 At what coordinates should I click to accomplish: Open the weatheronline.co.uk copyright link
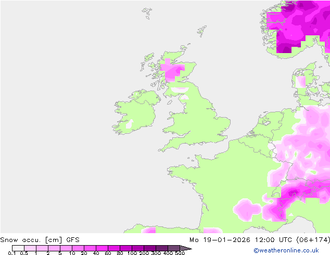click(286, 250)
